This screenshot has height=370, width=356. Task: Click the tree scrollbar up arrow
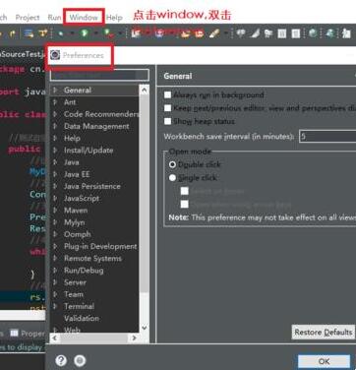[145, 91]
